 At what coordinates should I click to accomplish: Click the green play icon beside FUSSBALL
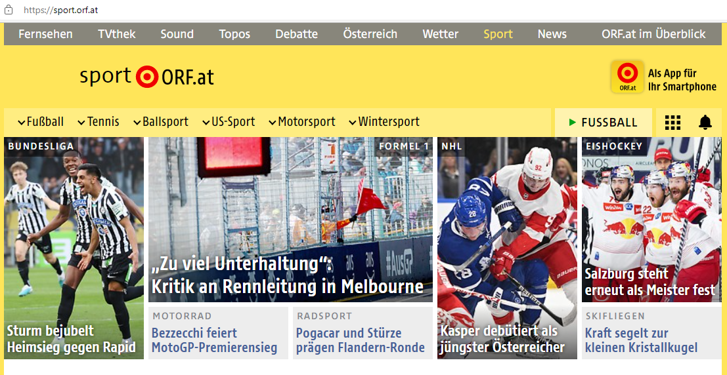tap(573, 123)
